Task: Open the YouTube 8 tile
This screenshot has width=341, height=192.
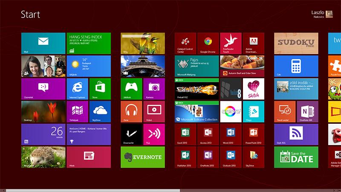Action: (x=231, y=89)
